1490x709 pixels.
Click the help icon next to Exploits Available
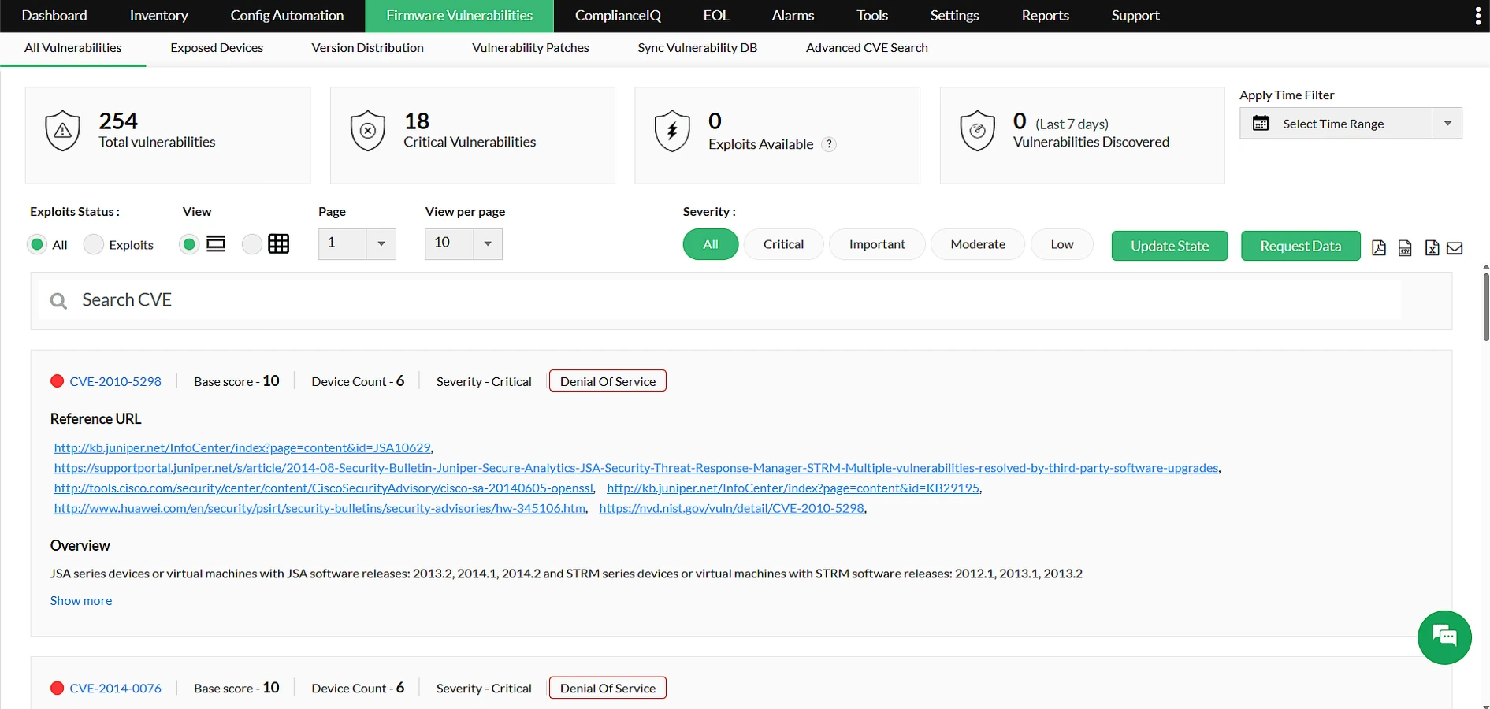point(829,144)
